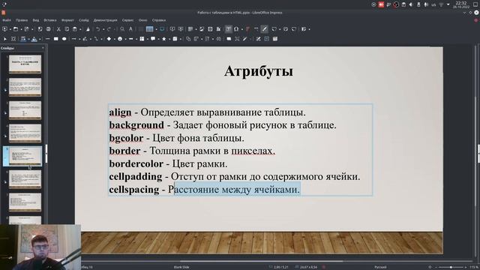Select the Callout shapes tool
Viewport: 480px width, 270px height.
click(153, 39)
